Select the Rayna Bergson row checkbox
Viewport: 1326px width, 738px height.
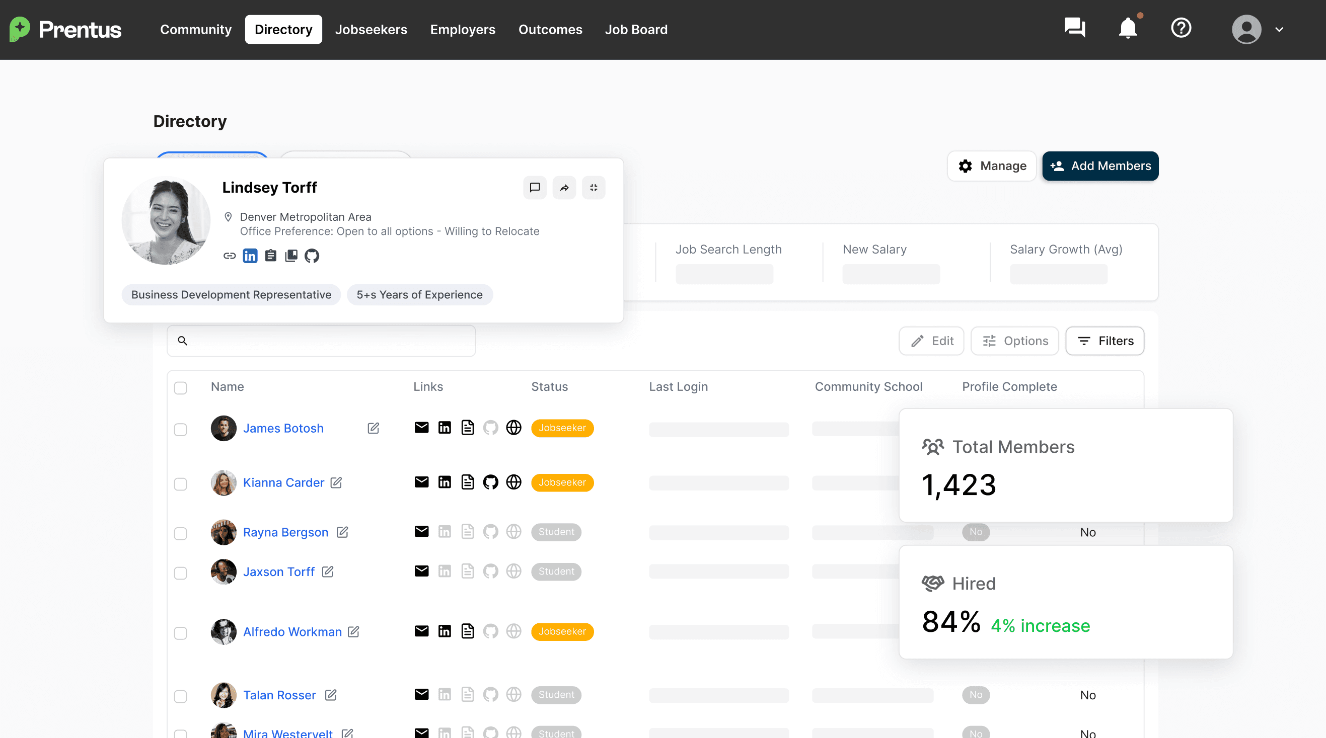click(181, 533)
